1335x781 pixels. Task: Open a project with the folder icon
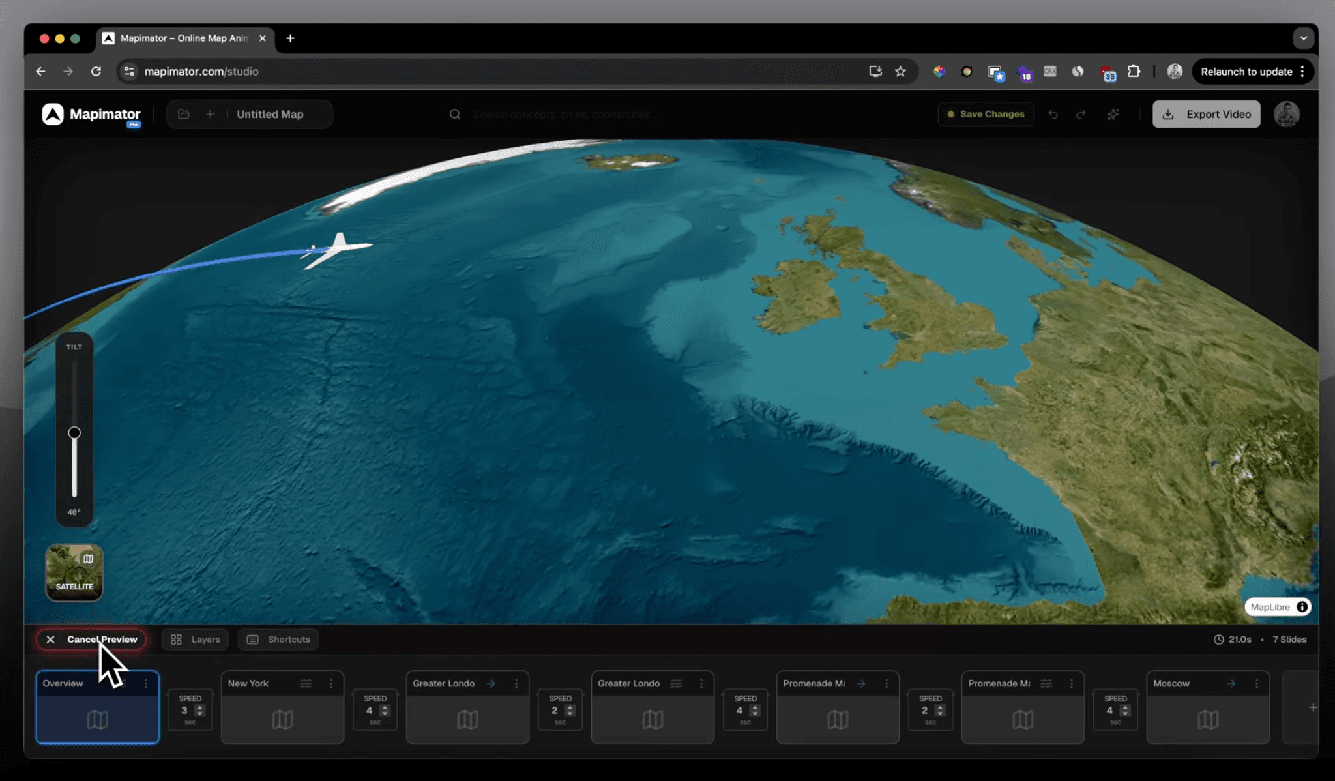[184, 114]
